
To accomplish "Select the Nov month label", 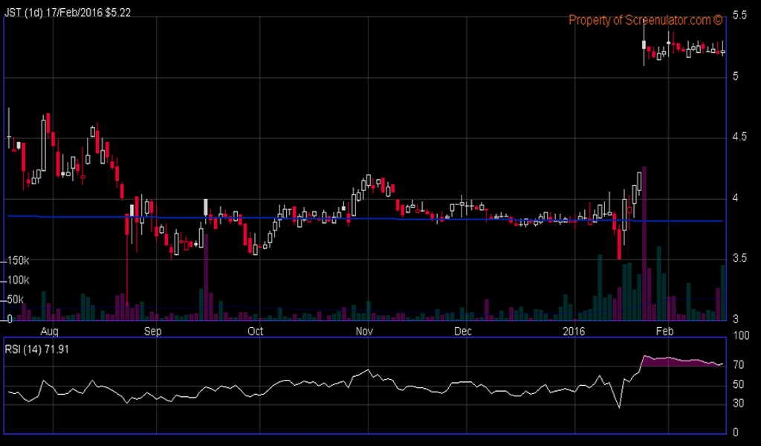I will point(364,332).
